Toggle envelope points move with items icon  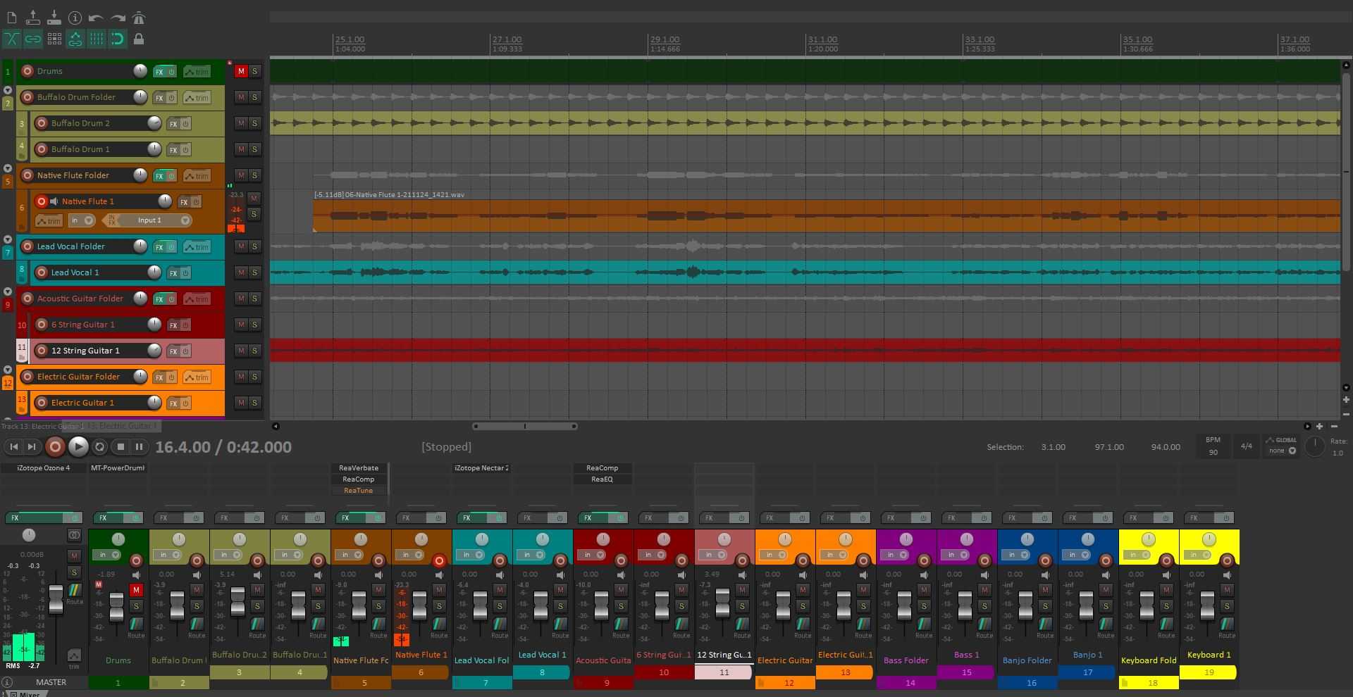[75, 39]
